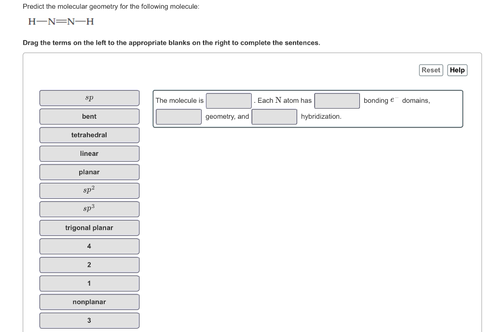Click the Reset button
The image size is (494, 332).
pos(431,70)
